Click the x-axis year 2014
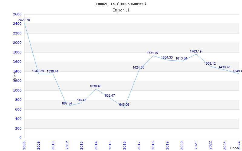This screenshot has height=151, width=242. pos(96,145)
